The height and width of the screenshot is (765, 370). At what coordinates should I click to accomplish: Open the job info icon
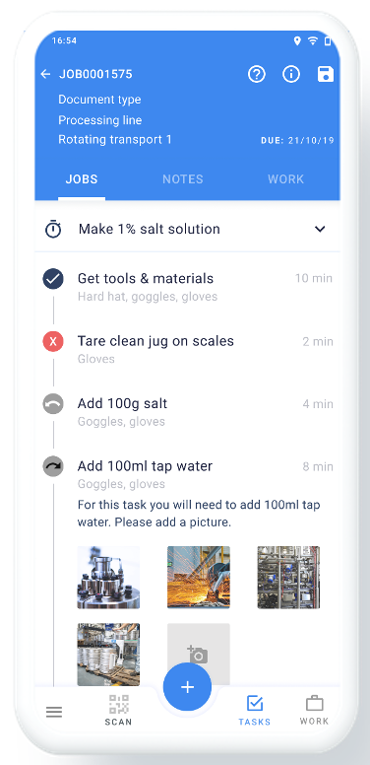291,74
